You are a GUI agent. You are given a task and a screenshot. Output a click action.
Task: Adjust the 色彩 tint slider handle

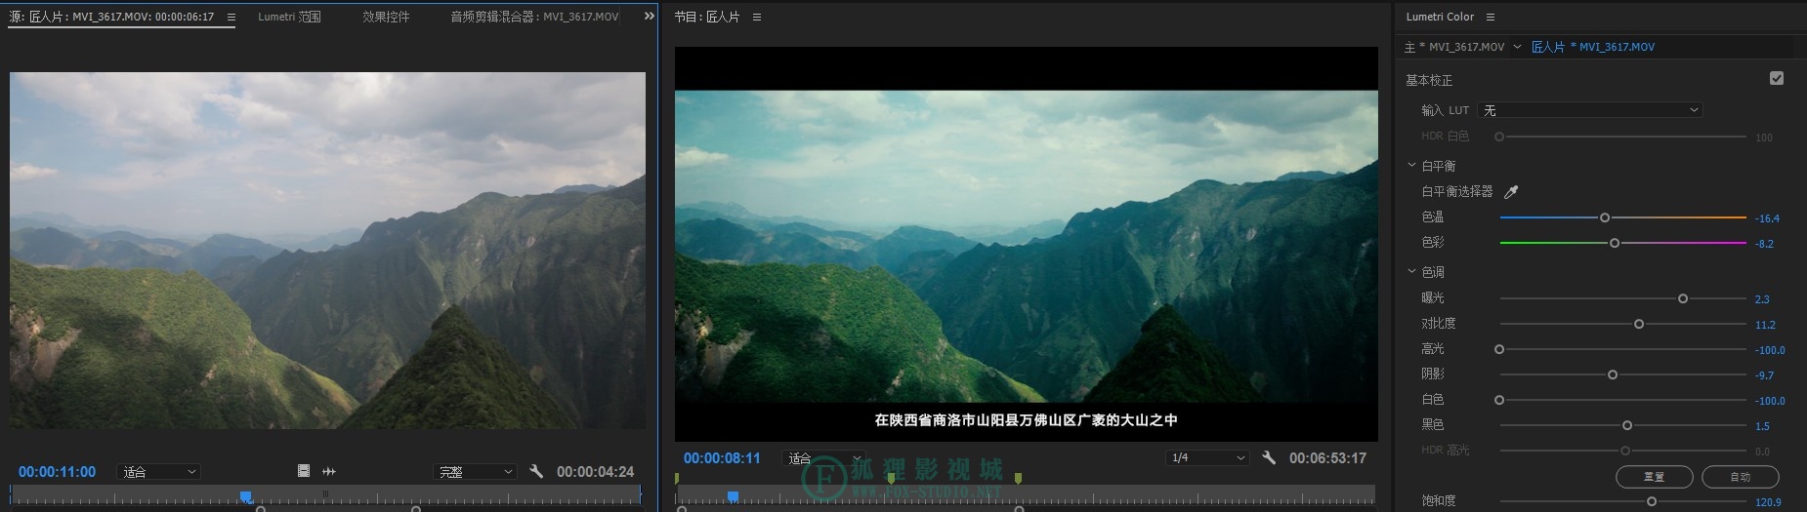(1615, 243)
